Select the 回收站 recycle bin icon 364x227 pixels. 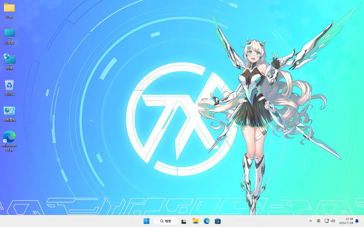(9, 88)
